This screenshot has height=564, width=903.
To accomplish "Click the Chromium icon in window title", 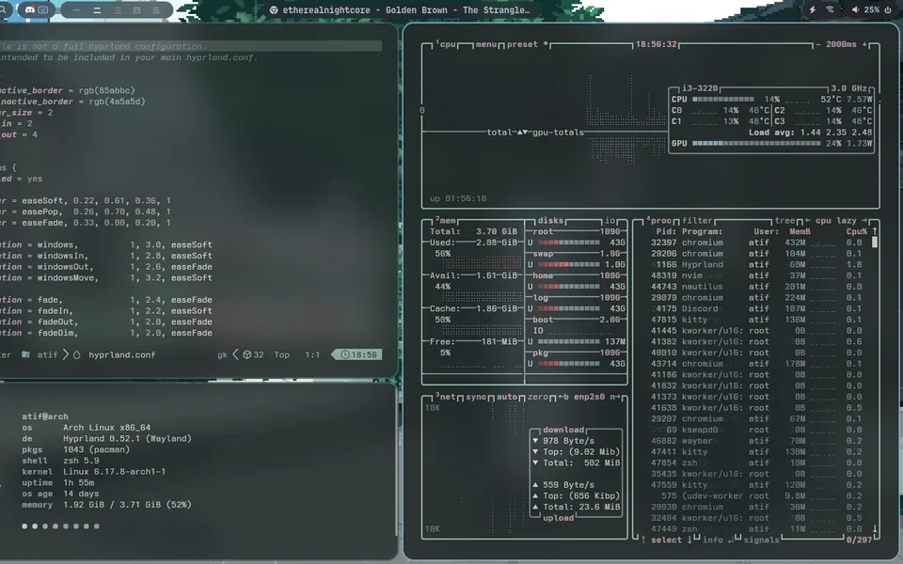I will pyautogui.click(x=274, y=10).
